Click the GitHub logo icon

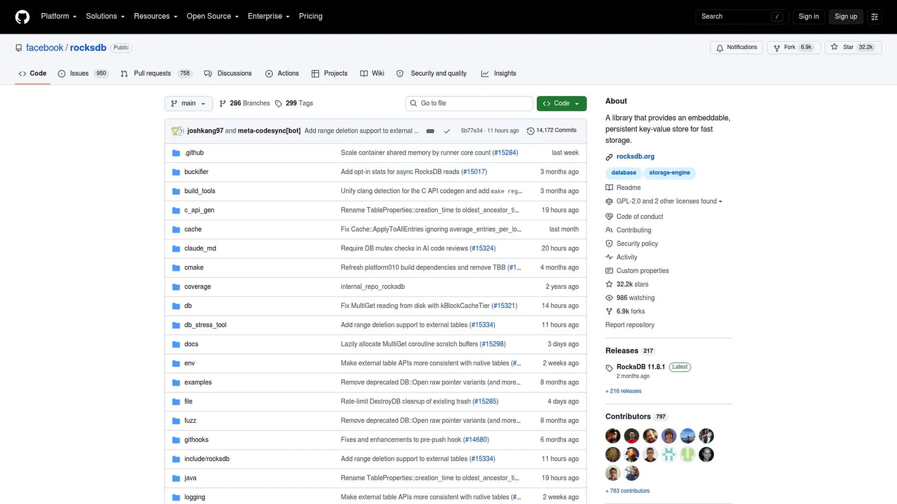23,17
